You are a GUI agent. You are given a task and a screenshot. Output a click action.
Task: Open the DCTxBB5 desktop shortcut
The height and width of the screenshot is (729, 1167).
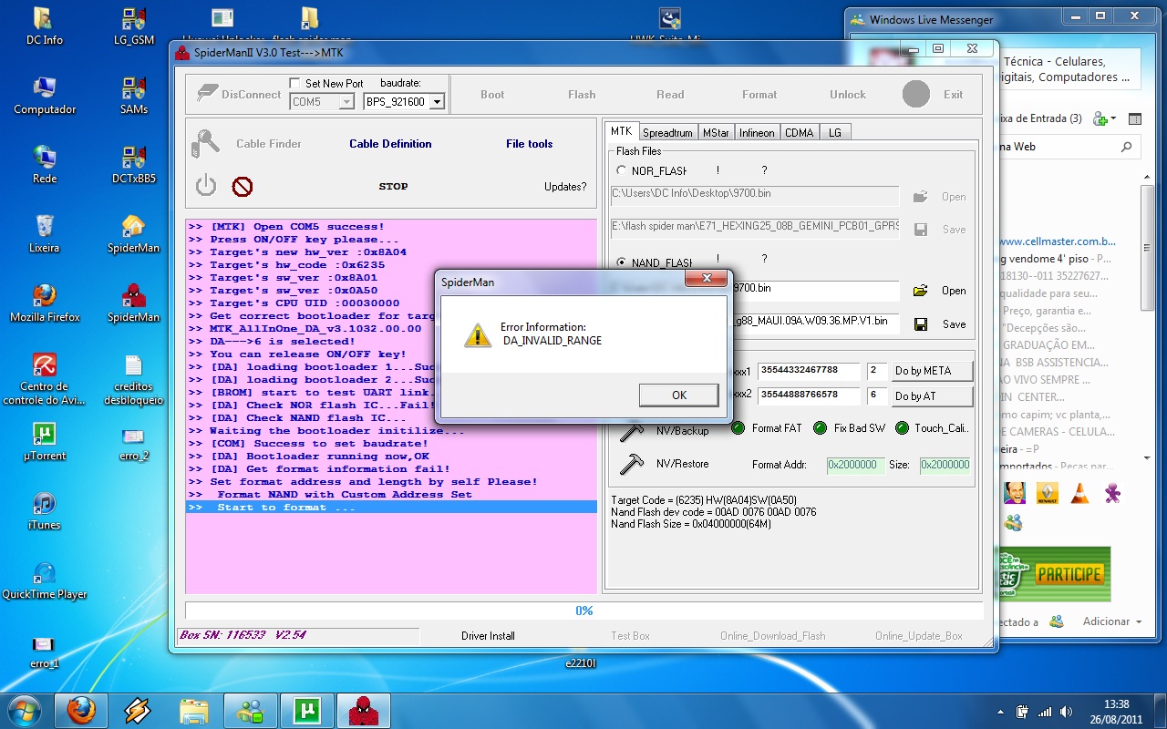[x=134, y=165]
